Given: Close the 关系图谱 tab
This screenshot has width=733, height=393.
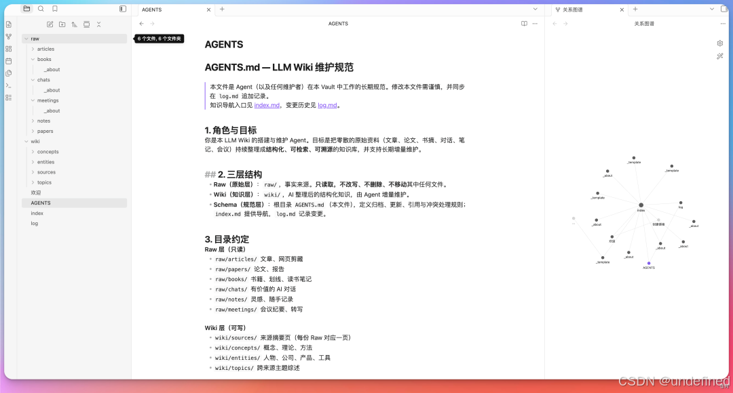Looking at the screenshot, I should pyautogui.click(x=622, y=9).
